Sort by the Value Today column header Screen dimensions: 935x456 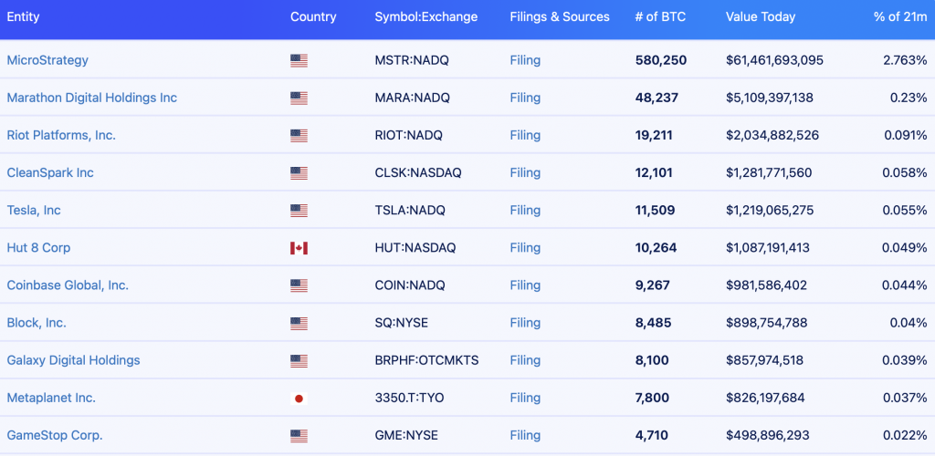click(761, 16)
